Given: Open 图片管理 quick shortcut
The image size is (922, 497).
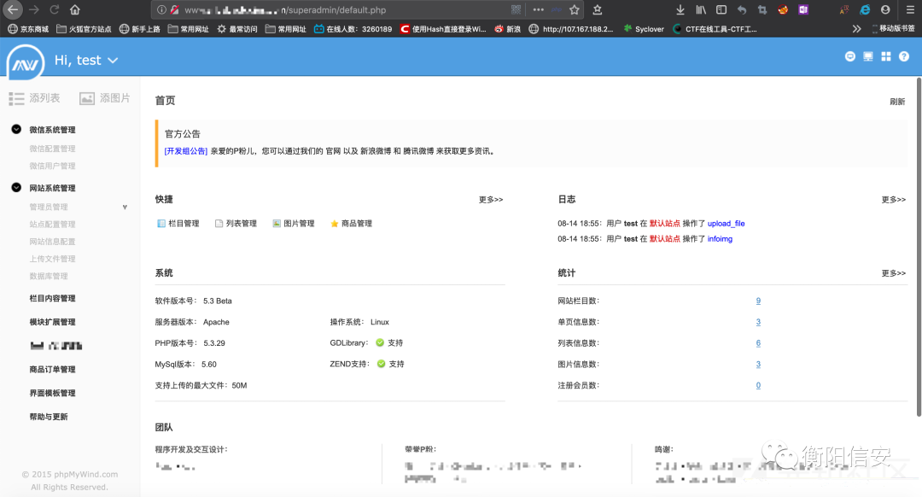Looking at the screenshot, I should point(294,224).
